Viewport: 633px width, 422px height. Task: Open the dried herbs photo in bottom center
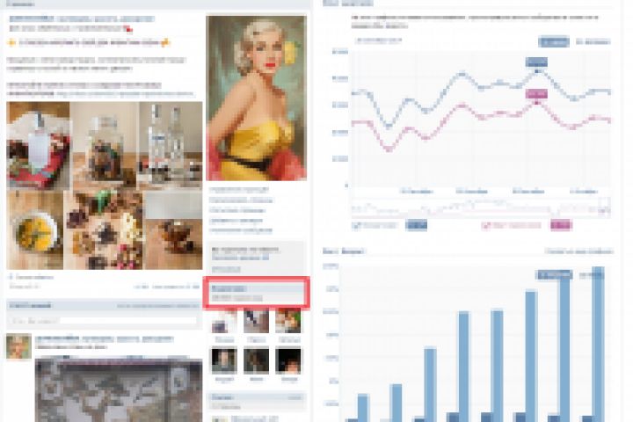click(x=104, y=230)
